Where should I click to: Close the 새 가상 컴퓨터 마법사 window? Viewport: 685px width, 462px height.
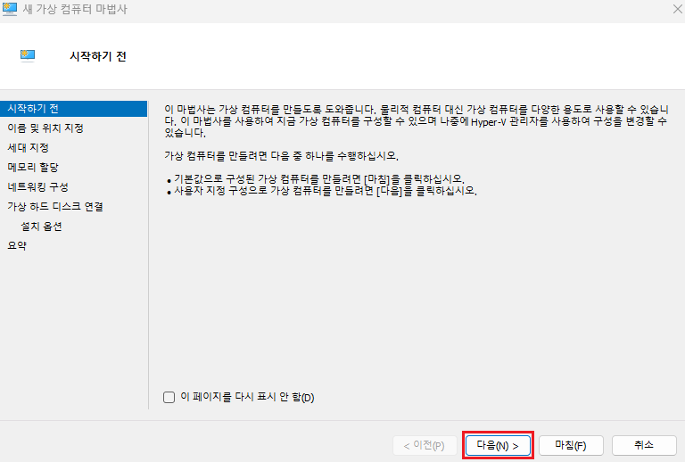(677, 9)
